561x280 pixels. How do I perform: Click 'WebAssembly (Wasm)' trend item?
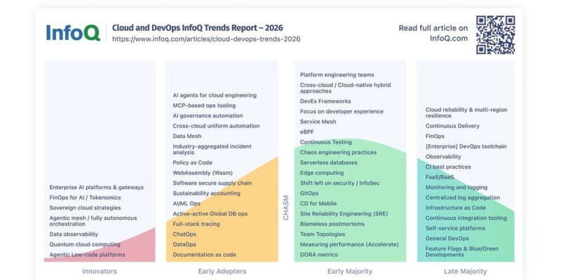(203, 173)
